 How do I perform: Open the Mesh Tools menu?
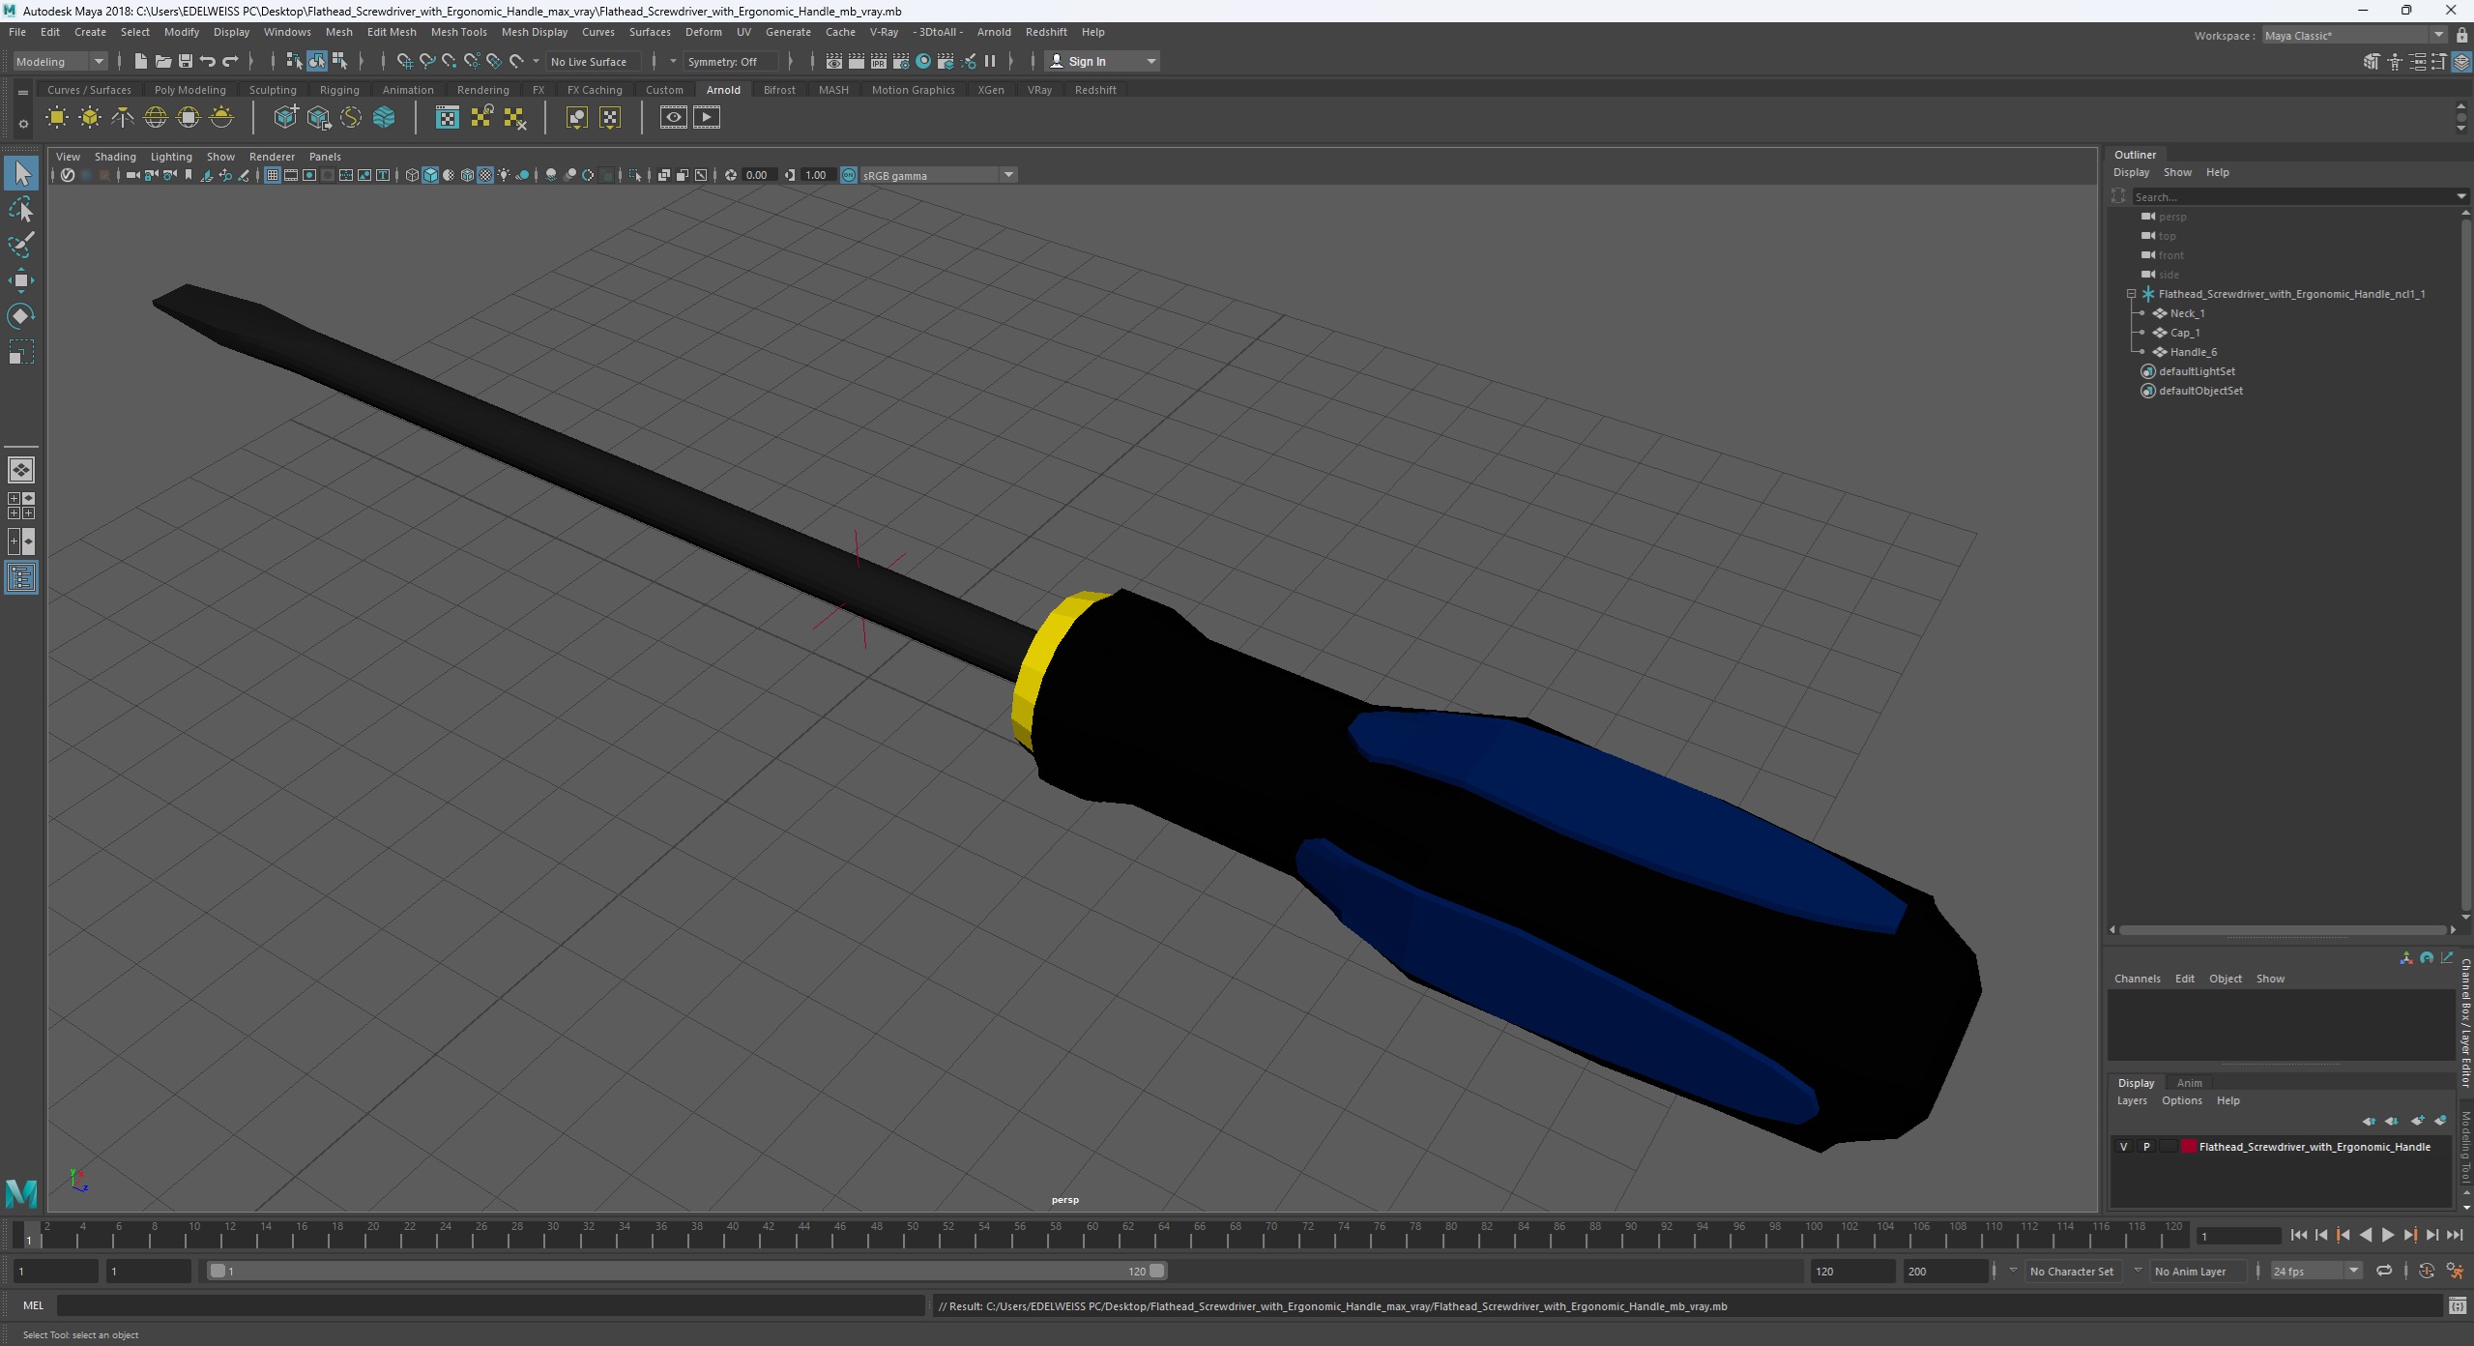(x=458, y=32)
